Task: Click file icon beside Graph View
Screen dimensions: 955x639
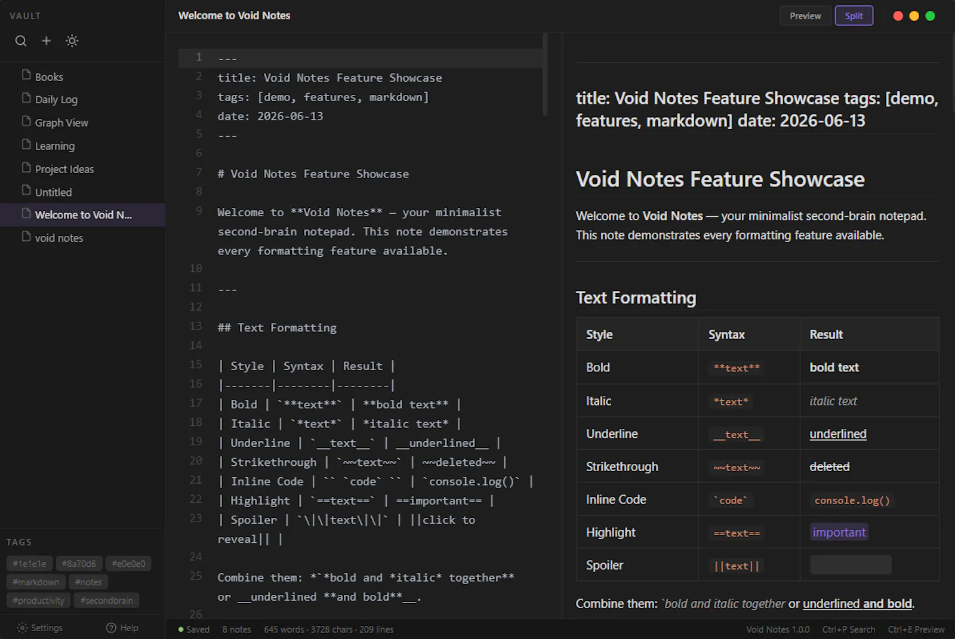Action: [26, 121]
